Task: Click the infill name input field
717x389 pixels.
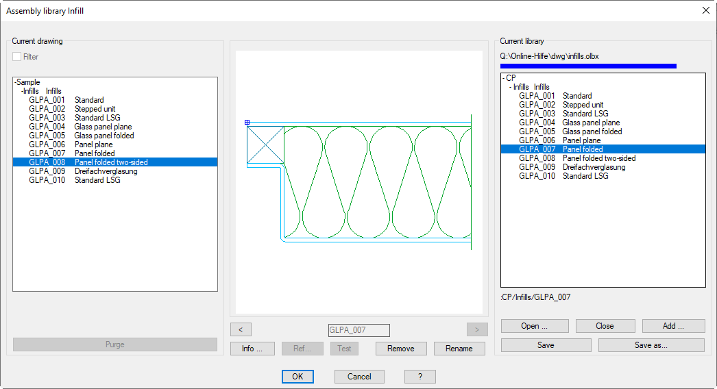Action: [x=358, y=330]
